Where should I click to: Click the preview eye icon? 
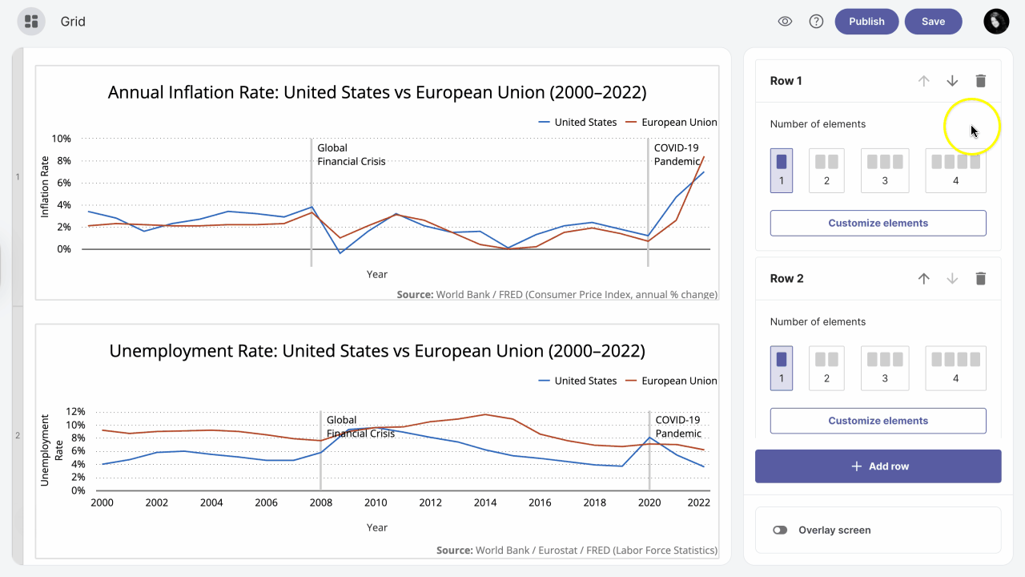(x=785, y=22)
